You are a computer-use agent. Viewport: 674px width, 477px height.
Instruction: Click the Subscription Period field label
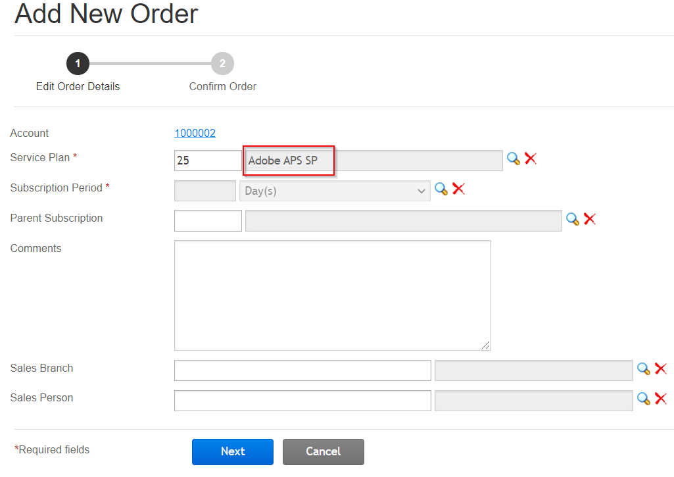point(57,188)
